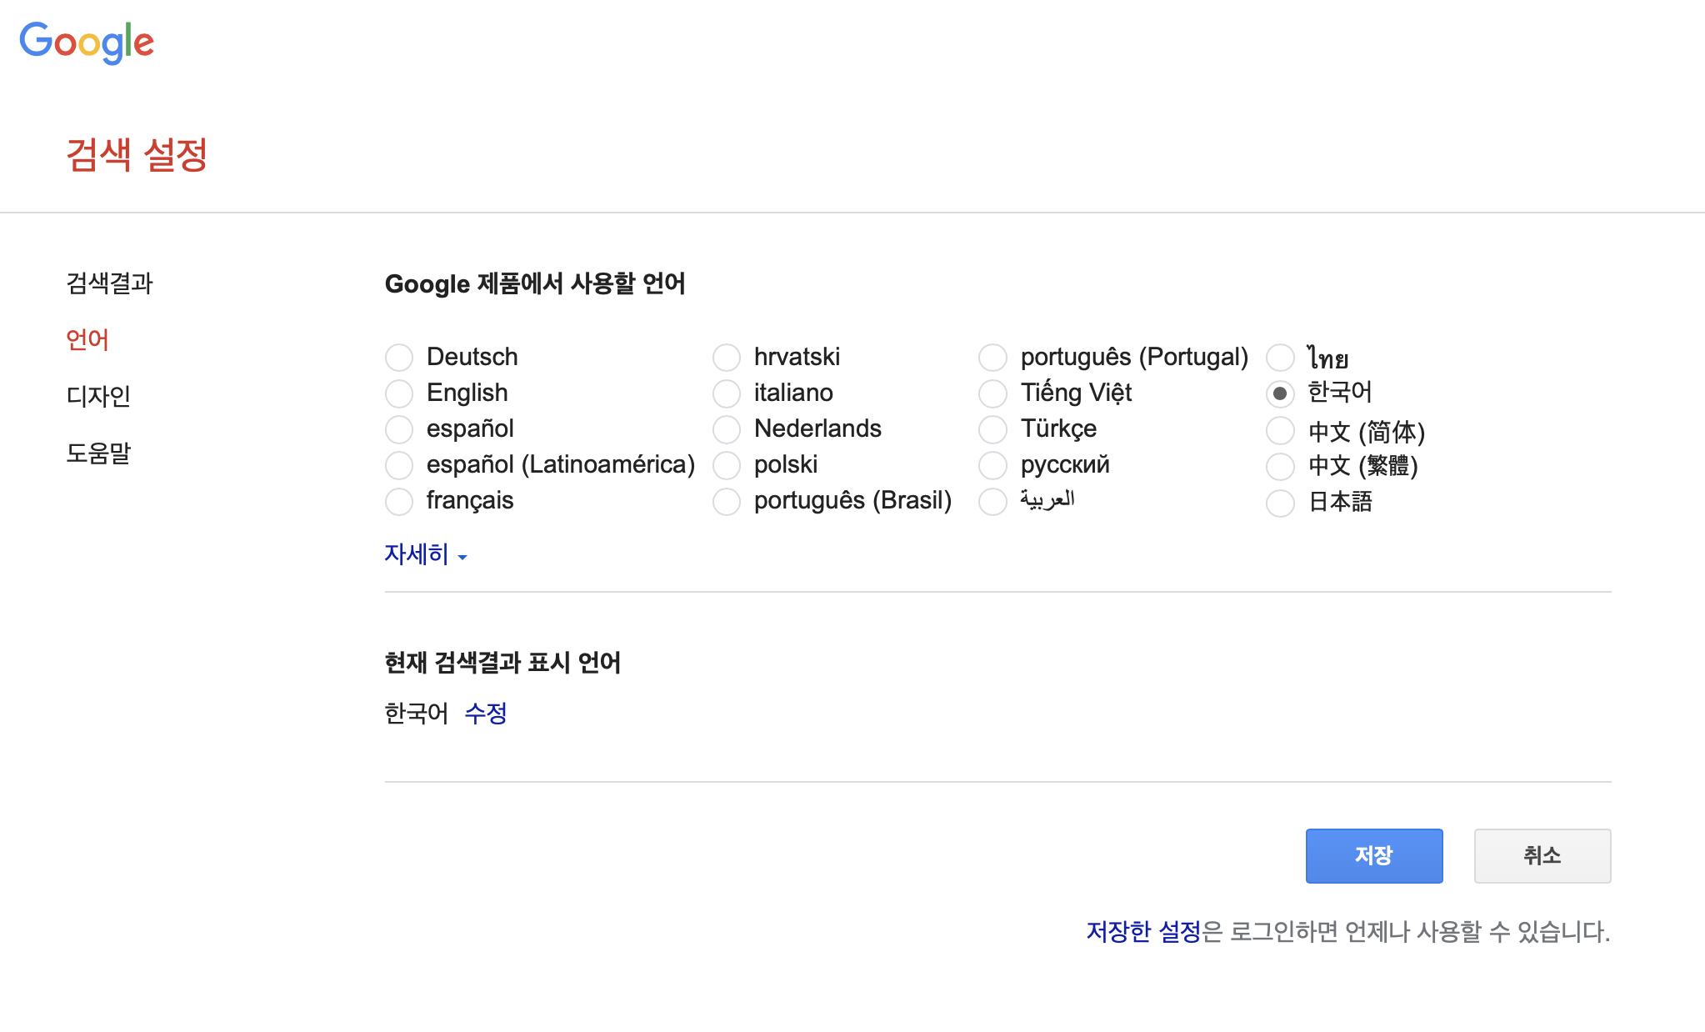Switch to the 디자인 section
Image resolution: width=1705 pixels, height=1032 pixels.
98,396
